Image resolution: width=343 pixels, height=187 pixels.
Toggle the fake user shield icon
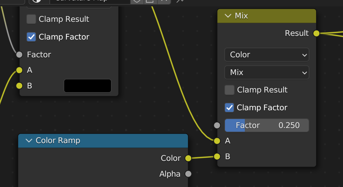tap(137, 1)
